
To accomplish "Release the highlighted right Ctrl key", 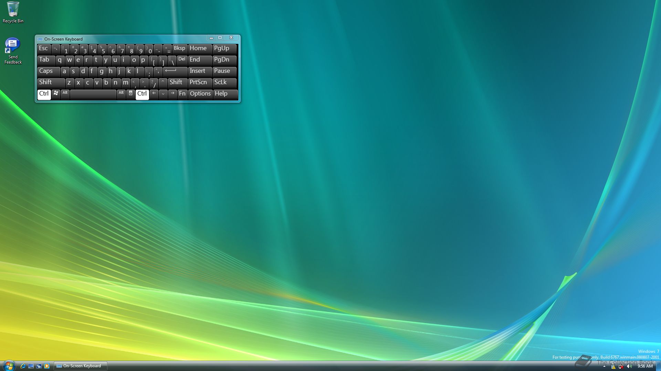I will coord(142,94).
